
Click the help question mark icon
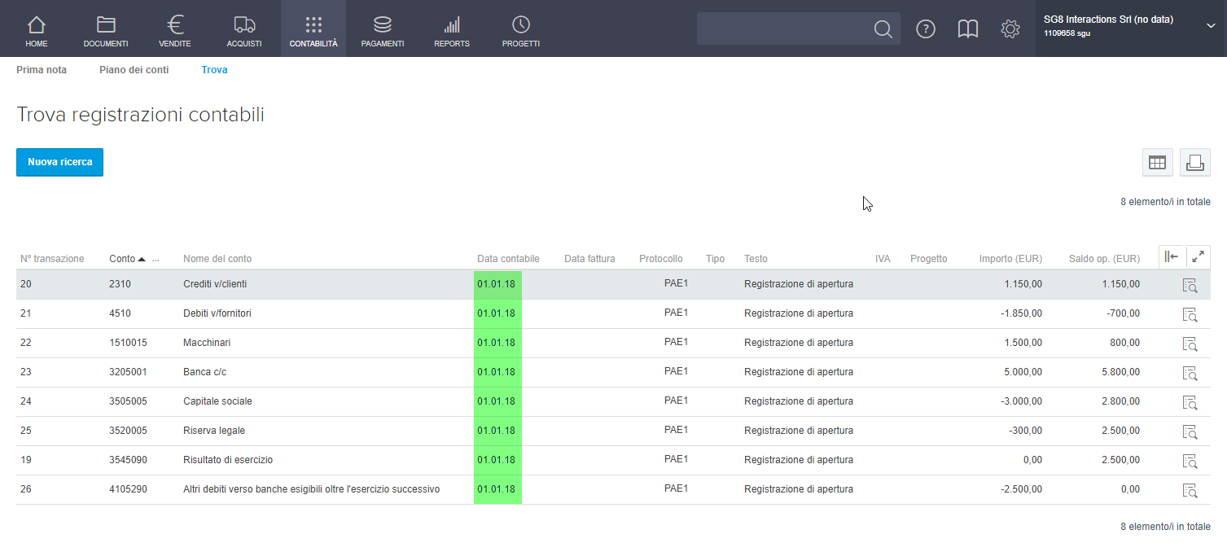925,29
